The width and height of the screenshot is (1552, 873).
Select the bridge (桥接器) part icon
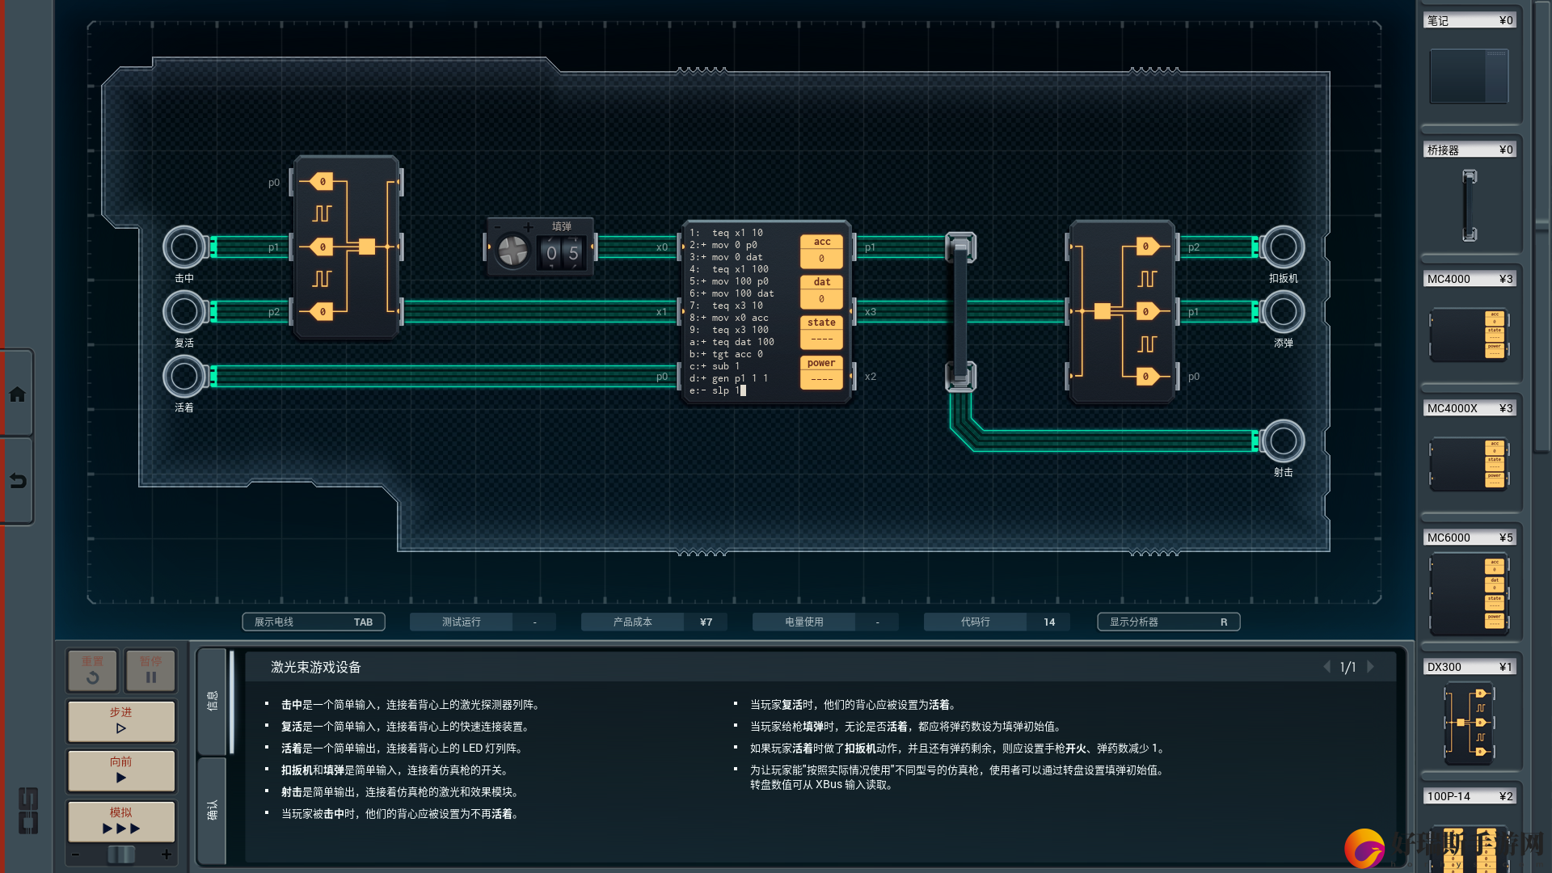[x=1470, y=205]
